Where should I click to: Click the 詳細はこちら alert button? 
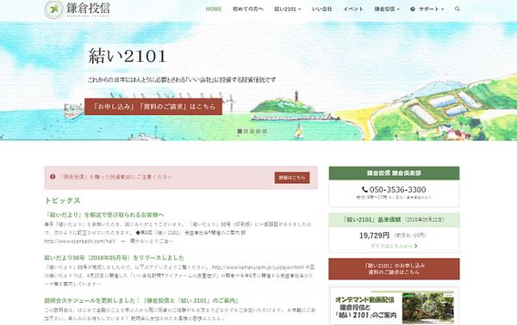pos(292,178)
